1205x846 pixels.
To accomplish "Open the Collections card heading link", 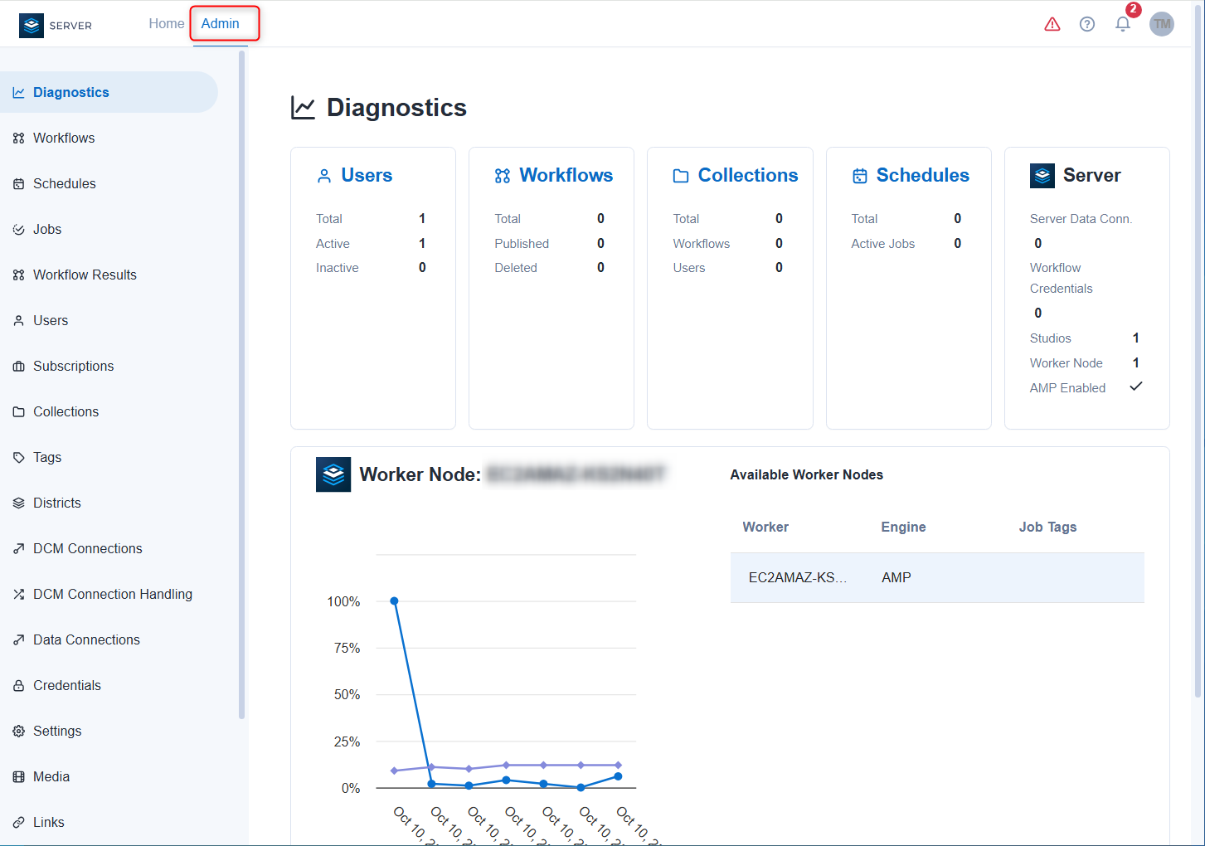I will pos(747,175).
